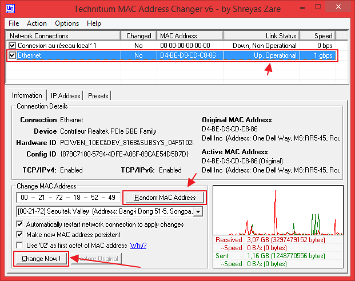Viewport: 355px width, 281px height.
Task: Click the Technitium app icon in title bar
Action: pos(10,9)
